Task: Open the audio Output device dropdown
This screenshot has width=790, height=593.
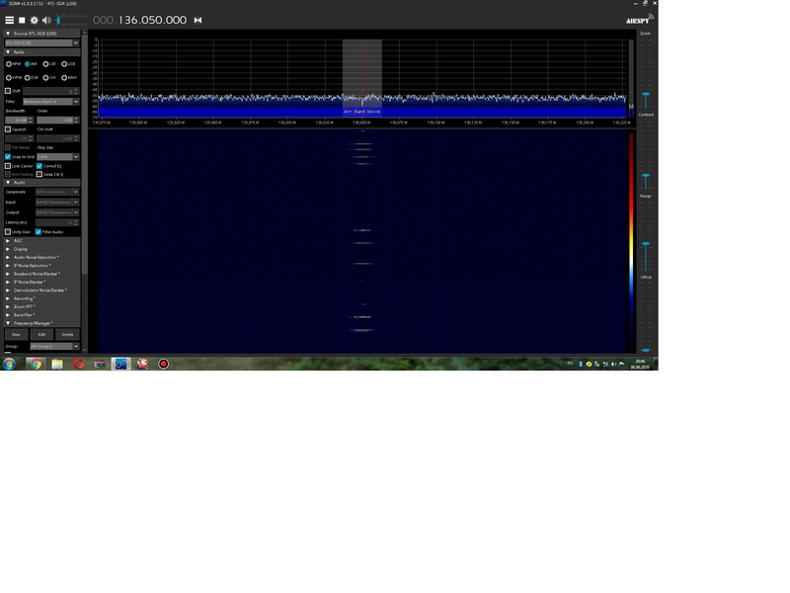Action: point(57,212)
